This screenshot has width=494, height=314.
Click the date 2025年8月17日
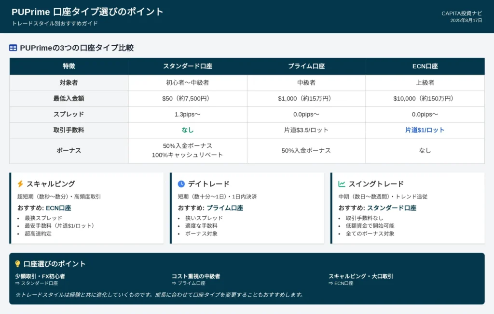click(466, 20)
